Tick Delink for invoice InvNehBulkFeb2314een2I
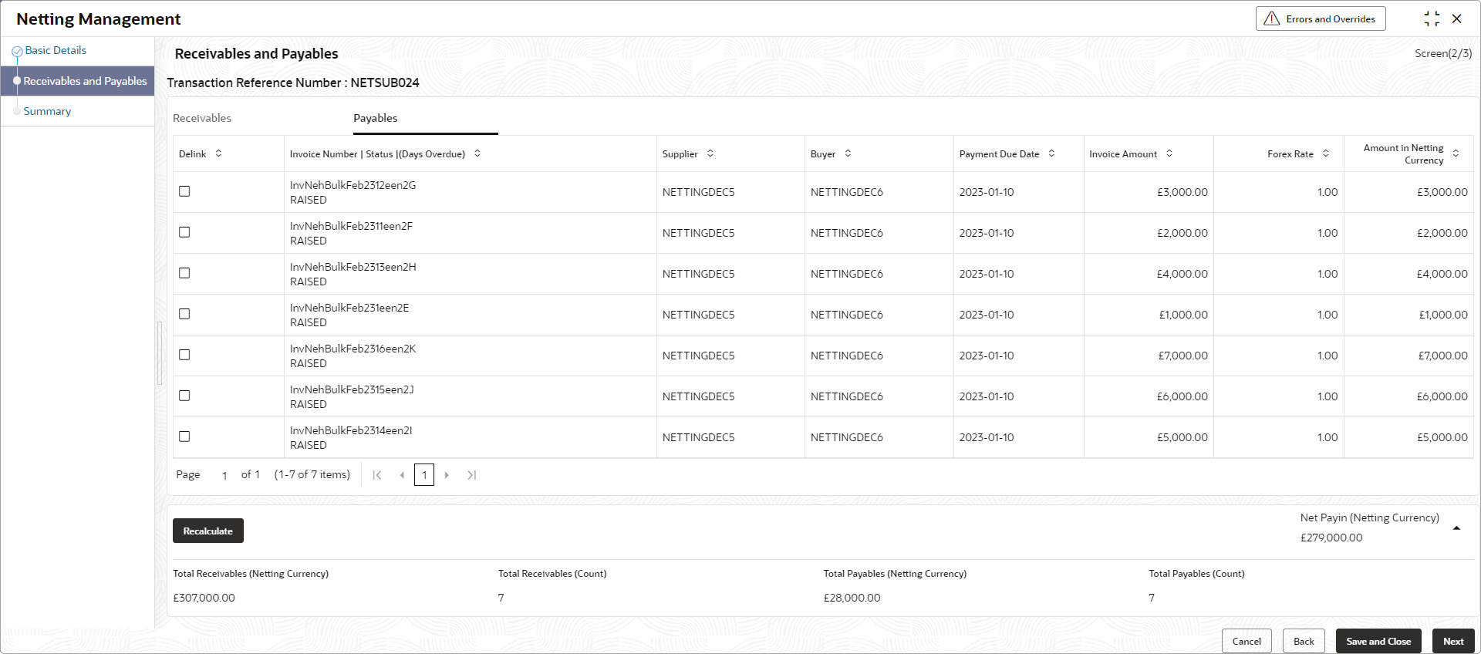Viewport: 1481px width, 654px height. point(184,437)
